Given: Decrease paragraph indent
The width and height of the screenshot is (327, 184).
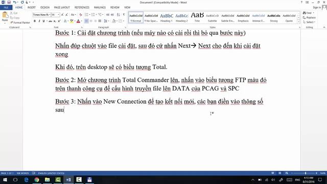Looking at the screenshot, I should [x=108, y=15].
